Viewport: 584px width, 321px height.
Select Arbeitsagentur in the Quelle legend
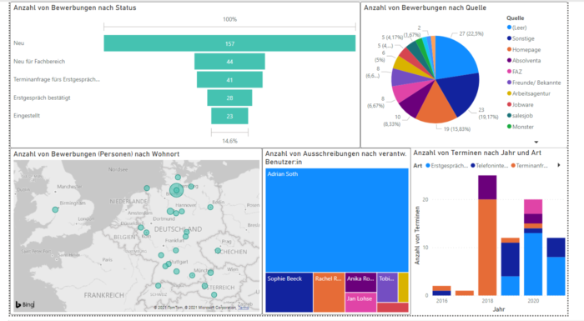[x=528, y=93]
